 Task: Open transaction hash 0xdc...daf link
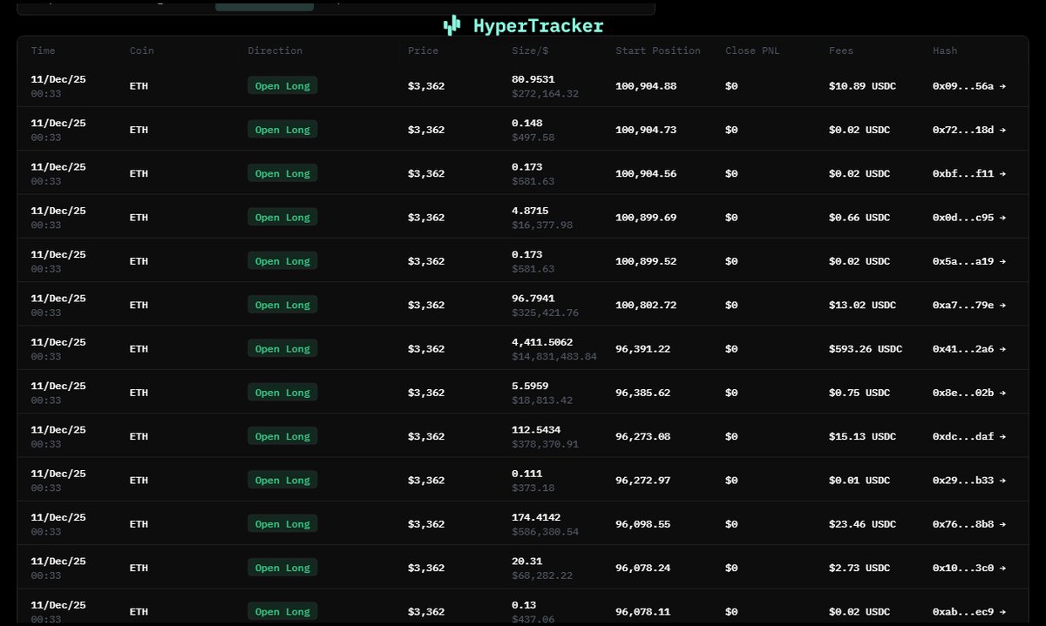(x=969, y=436)
